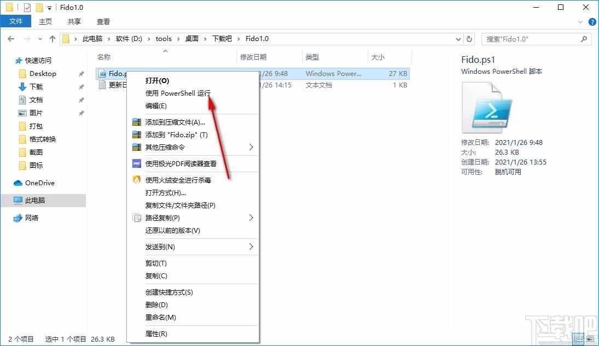Expand the ribbon with the chevron
Screen dimensions: 599x346
580,22
